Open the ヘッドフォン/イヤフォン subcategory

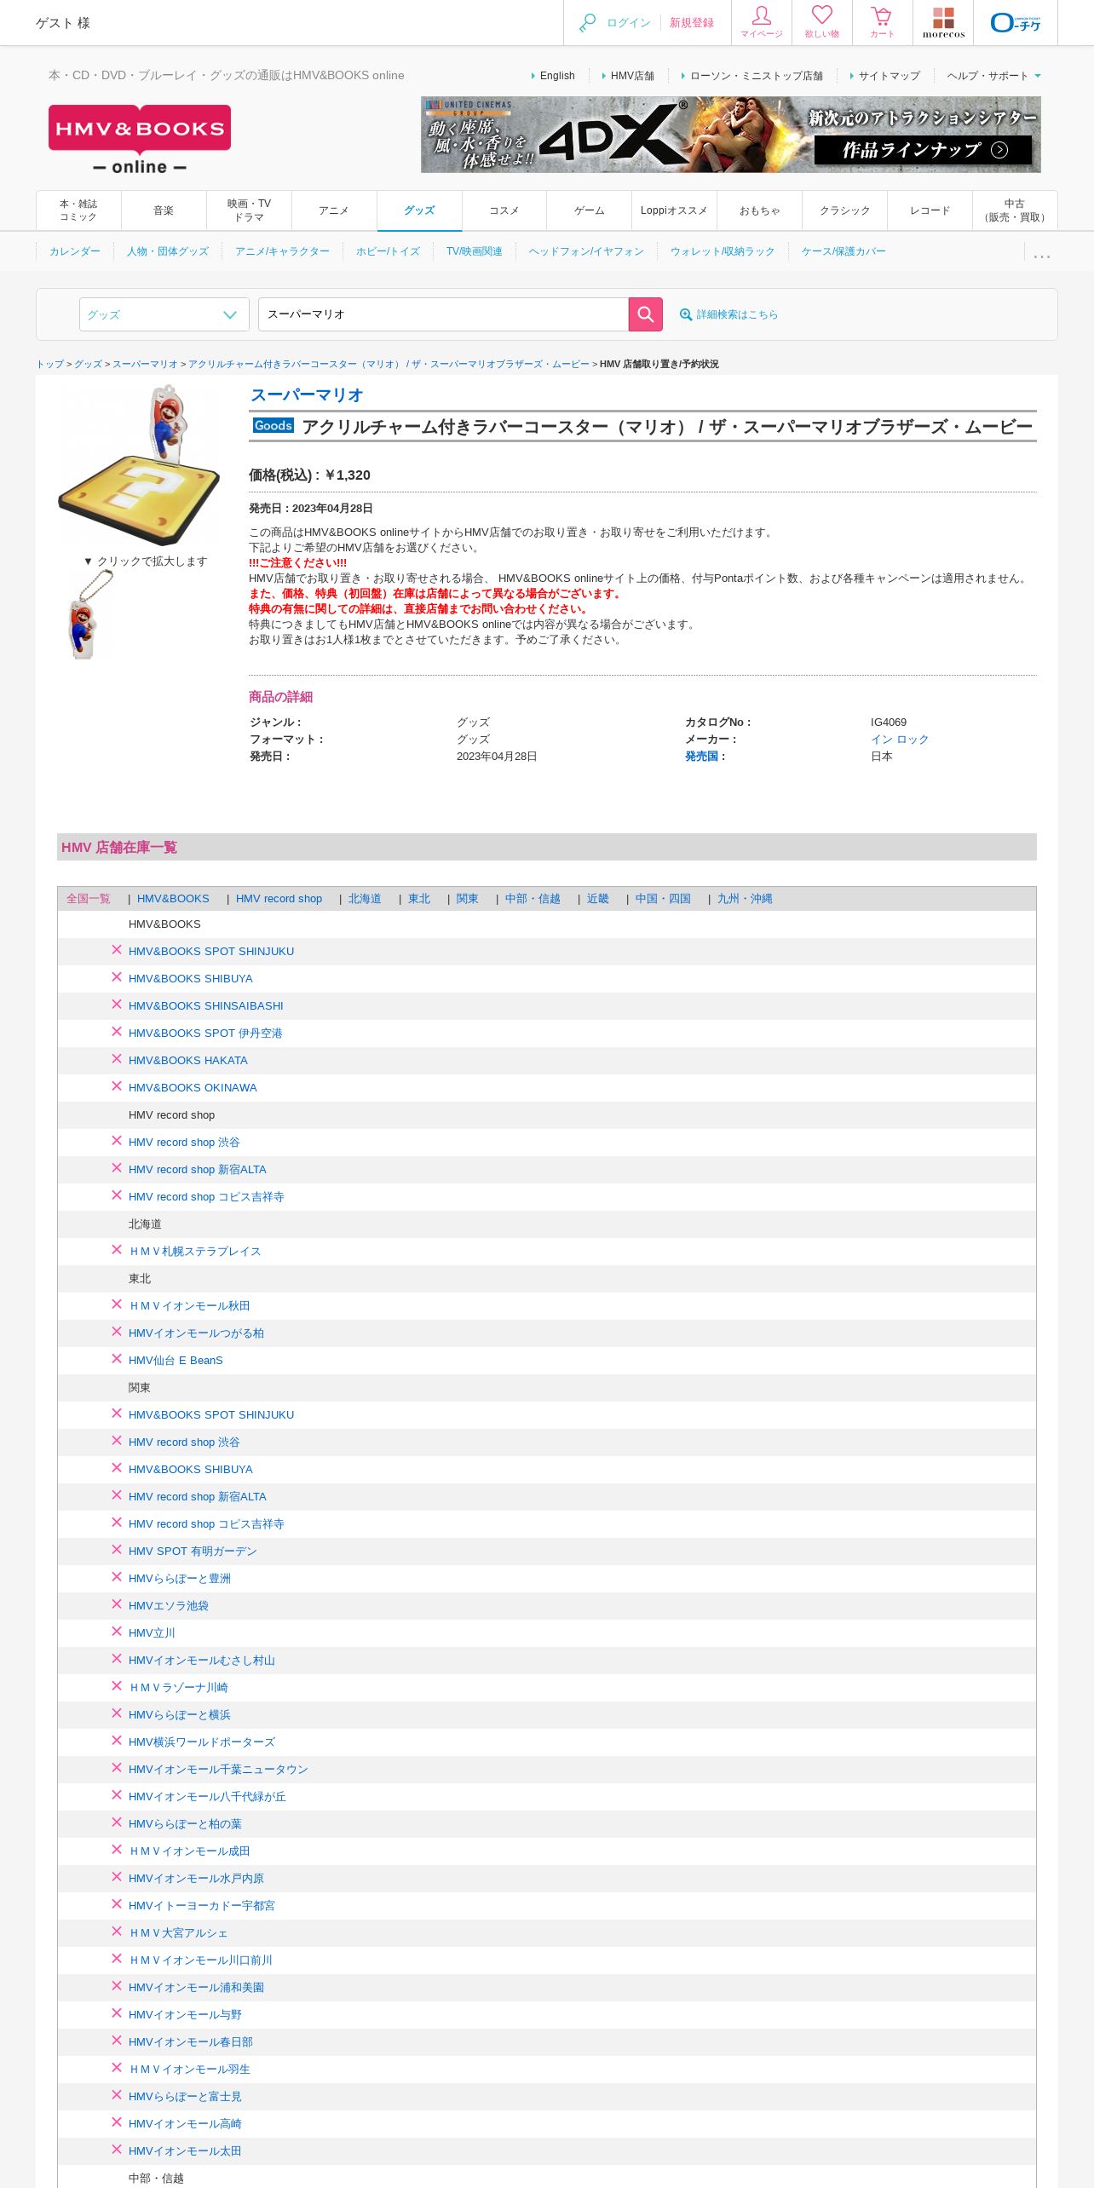pyautogui.click(x=586, y=251)
